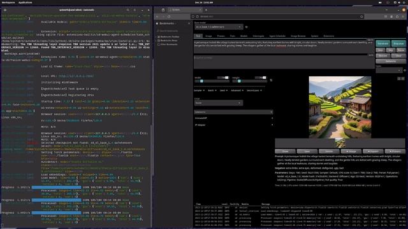Click the Stop button
Viewport: 408px width, 229px height.
coord(381,50)
